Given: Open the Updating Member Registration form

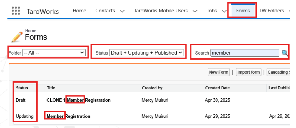Looking at the screenshot, I should 68,116.
